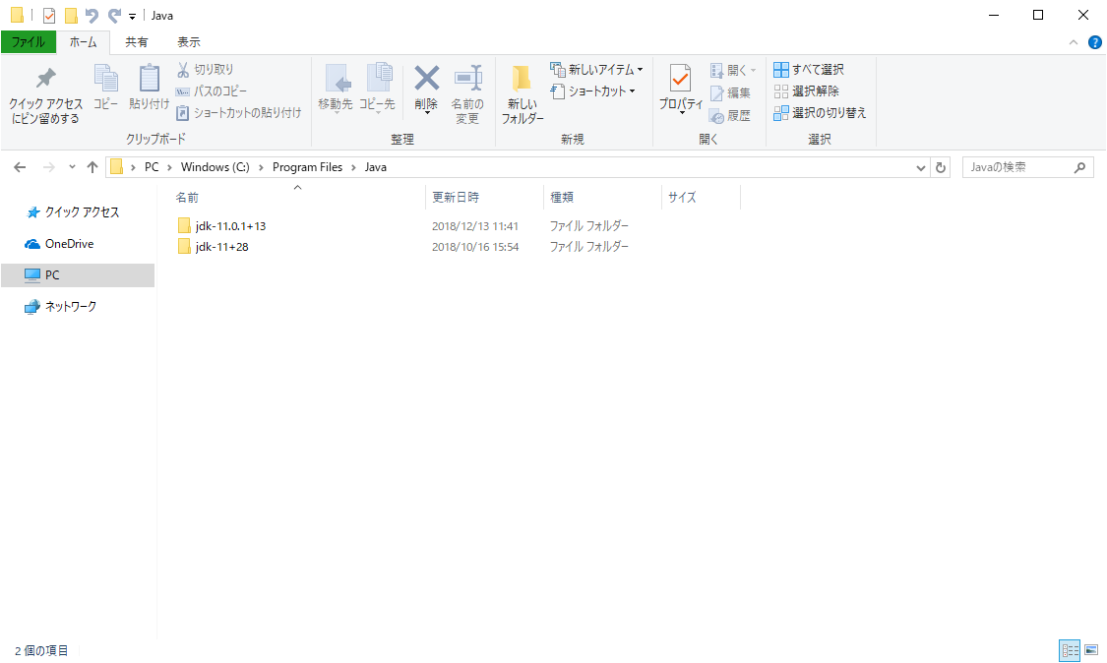This screenshot has width=1107, height=663.
Task: Click date 2018/12/13 11:41 cell
Action: pos(475,226)
